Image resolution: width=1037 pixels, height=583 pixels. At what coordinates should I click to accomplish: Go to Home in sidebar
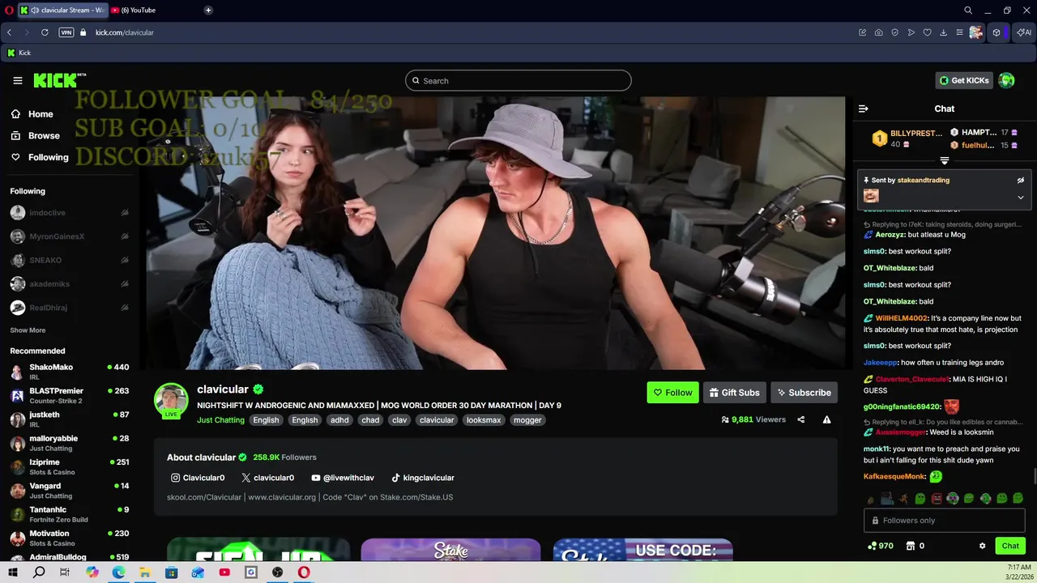(32, 114)
